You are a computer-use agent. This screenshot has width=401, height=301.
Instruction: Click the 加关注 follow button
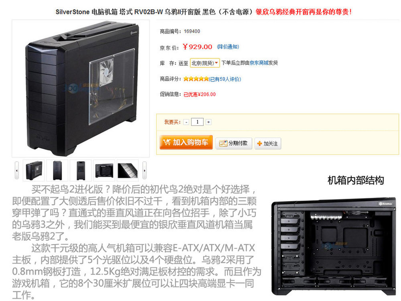[268, 143]
